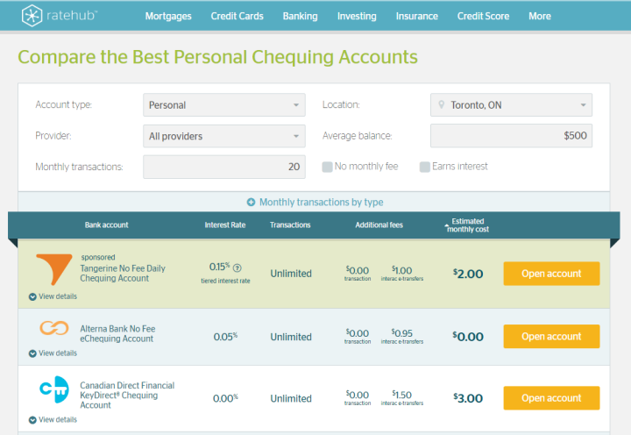
Task: Open the Mortgages menu
Action: pyautogui.click(x=169, y=16)
